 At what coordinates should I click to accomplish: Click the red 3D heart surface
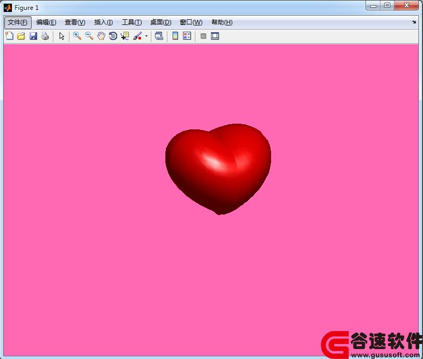point(218,169)
